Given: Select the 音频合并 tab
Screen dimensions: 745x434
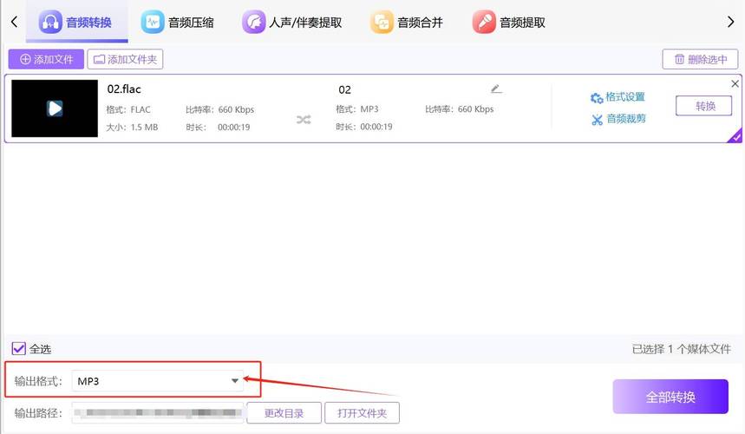Looking at the screenshot, I should (407, 23).
